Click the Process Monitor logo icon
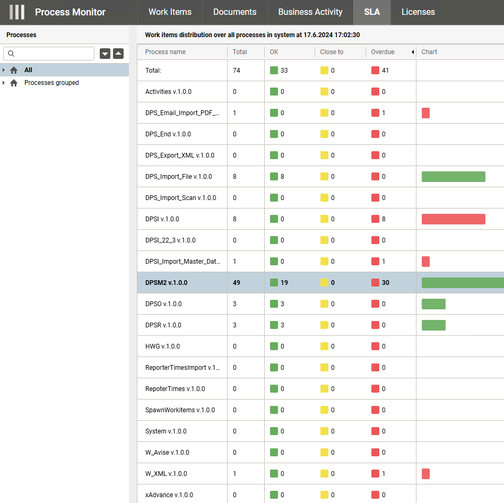 pos(17,12)
